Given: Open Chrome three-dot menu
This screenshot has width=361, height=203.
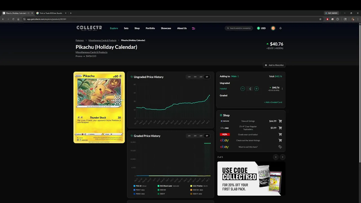Looking at the screenshot, I should click(x=358, y=19).
